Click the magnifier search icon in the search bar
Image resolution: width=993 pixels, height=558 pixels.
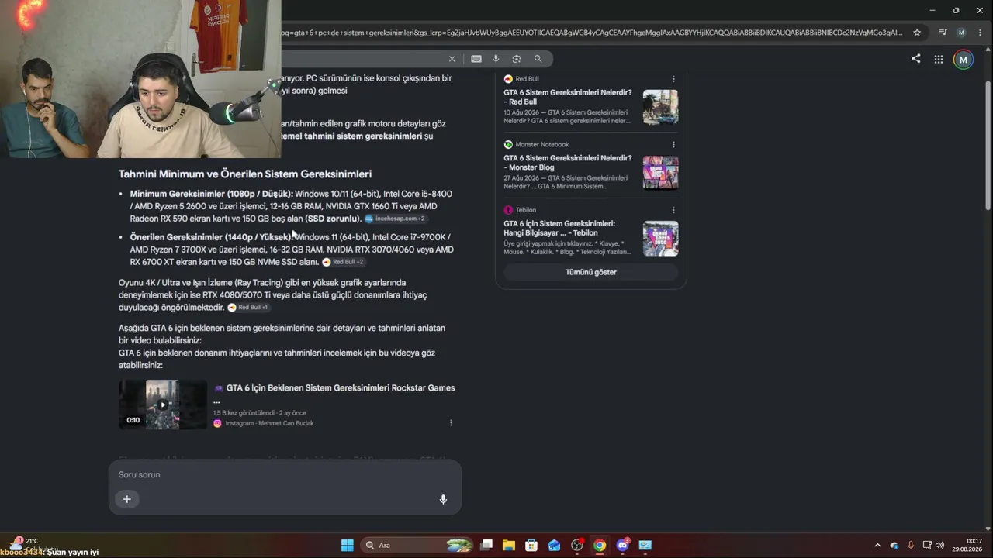pos(538,59)
